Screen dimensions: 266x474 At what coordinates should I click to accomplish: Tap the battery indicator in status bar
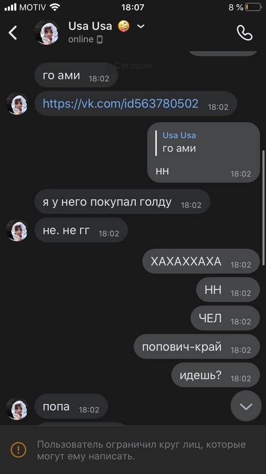(253, 7)
